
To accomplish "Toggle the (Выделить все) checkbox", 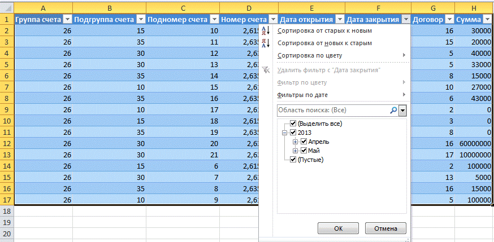I will [x=293, y=124].
